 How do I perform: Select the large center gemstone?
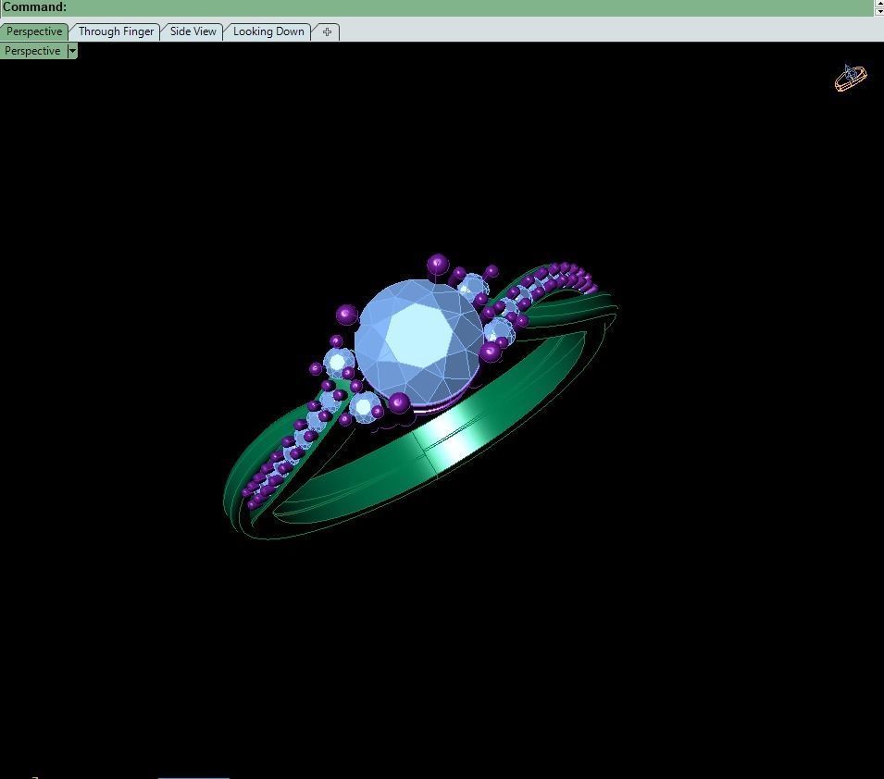[x=419, y=341]
